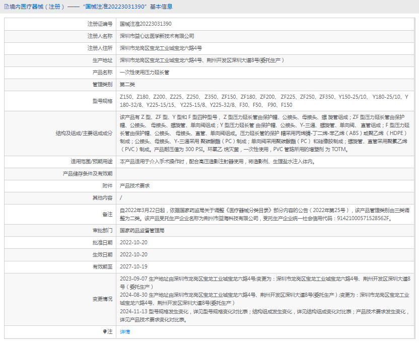Select the 其他内容 label
This screenshot has height=343, width=419.
103,198
